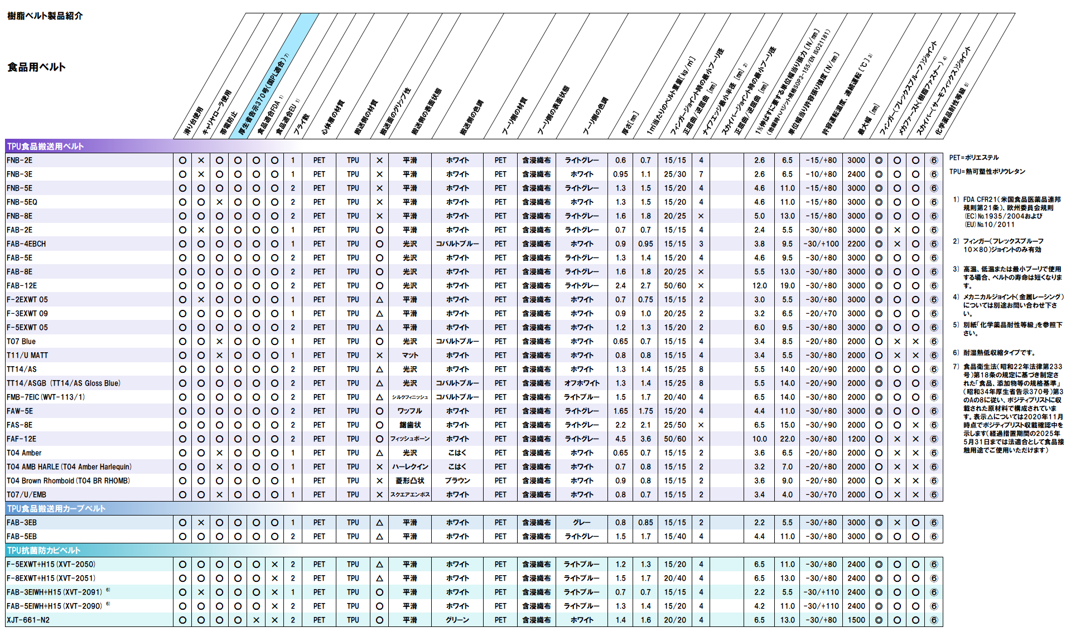Select the FAB-5EIWH+H15 (XVT-2090) product name

pyautogui.click(x=55, y=606)
